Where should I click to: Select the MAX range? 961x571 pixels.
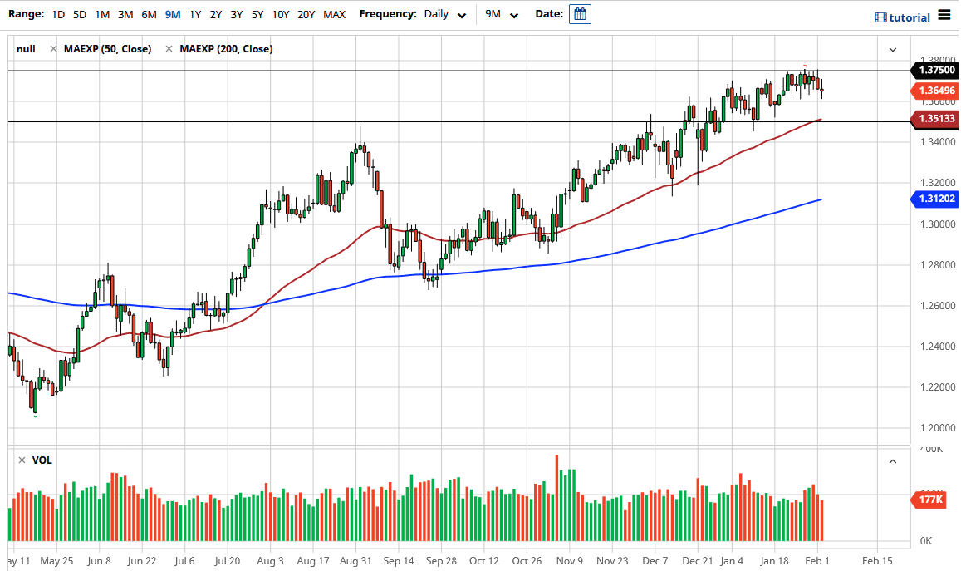click(x=334, y=14)
